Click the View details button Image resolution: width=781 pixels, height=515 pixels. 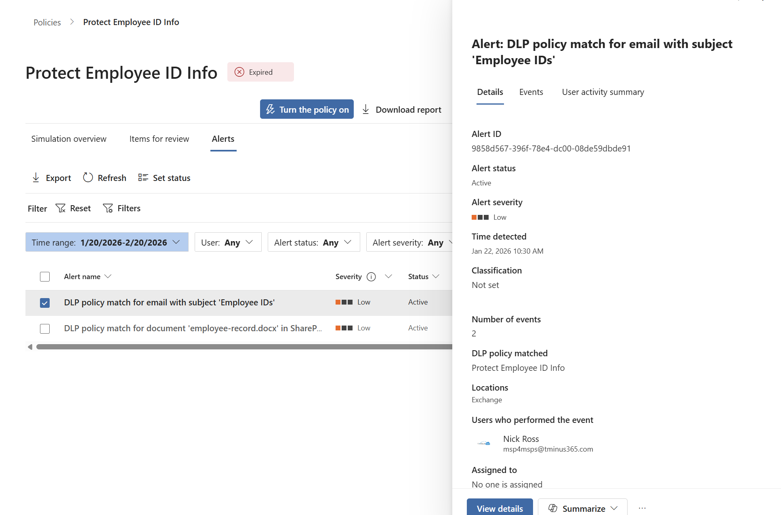[500, 508]
